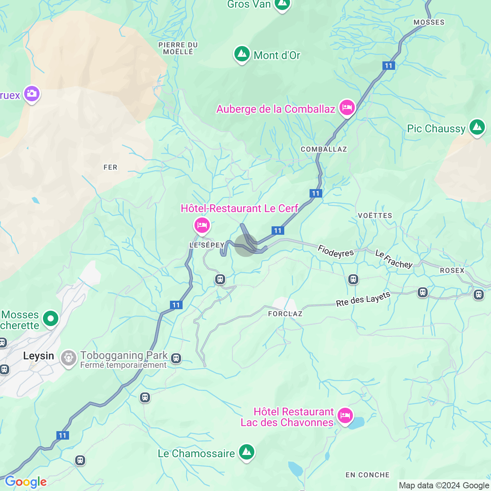Click the gray highlighted circle on the road
Screen dimensions: 491x491
(246, 245)
